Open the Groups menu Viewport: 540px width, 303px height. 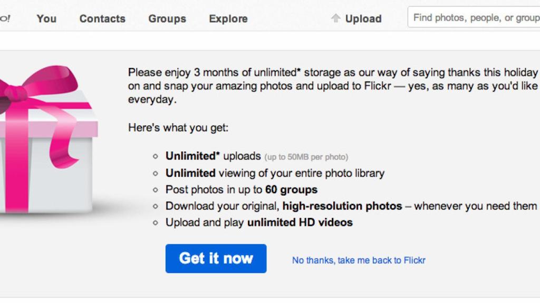coord(167,18)
